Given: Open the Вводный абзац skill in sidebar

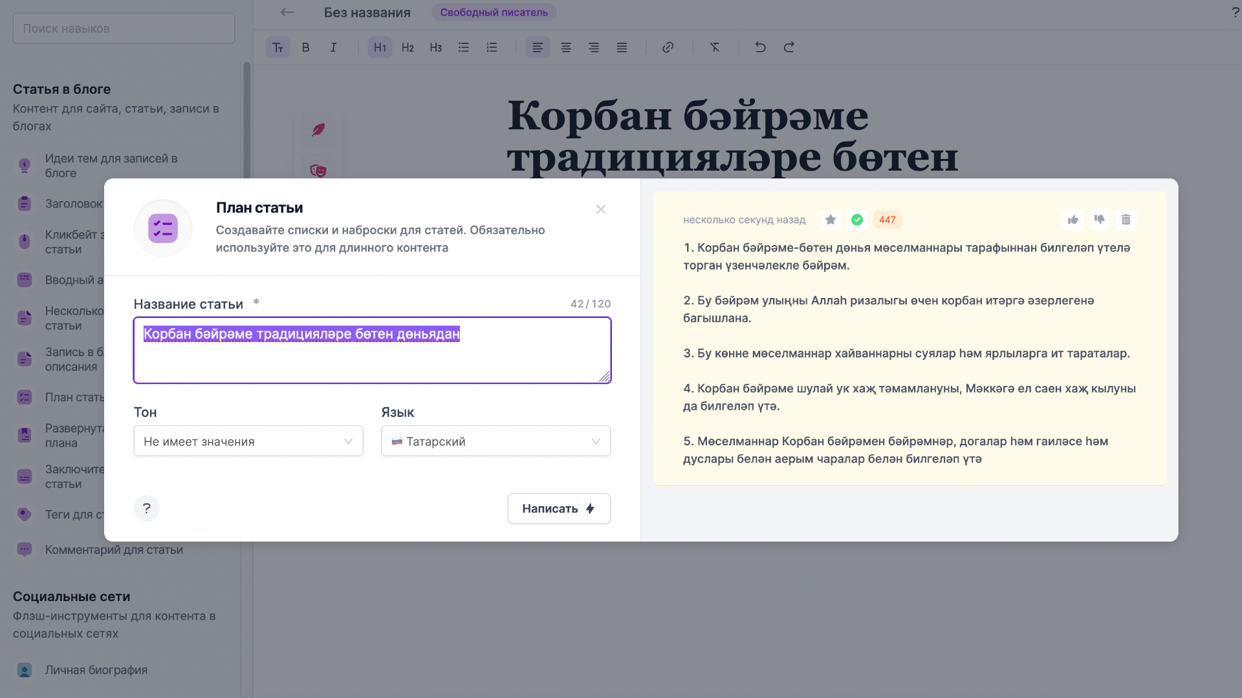Looking at the screenshot, I should point(60,280).
